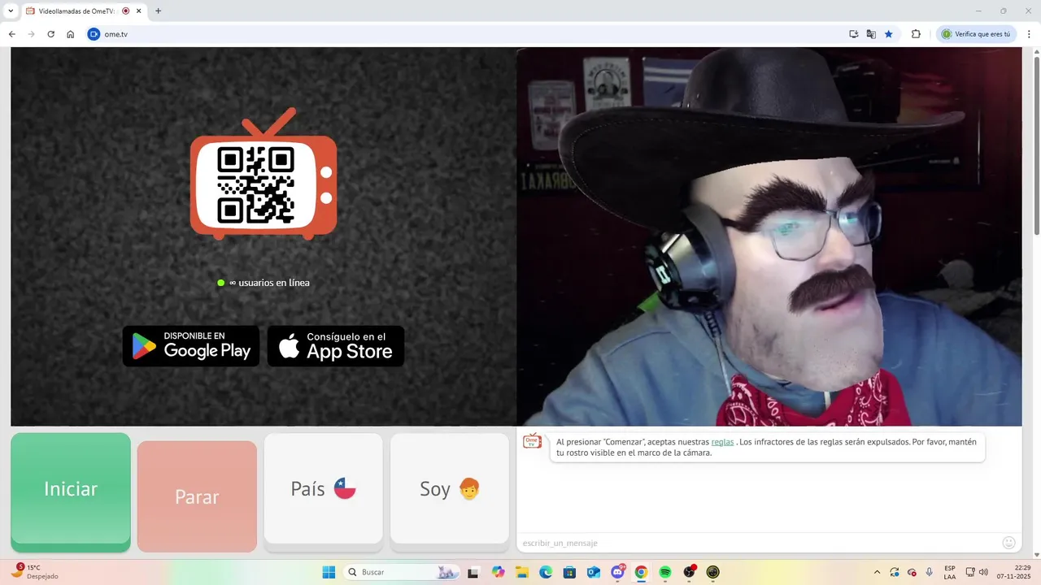The width and height of the screenshot is (1041, 585).
Task: Click the browser back arrow
Action: pyautogui.click(x=12, y=34)
